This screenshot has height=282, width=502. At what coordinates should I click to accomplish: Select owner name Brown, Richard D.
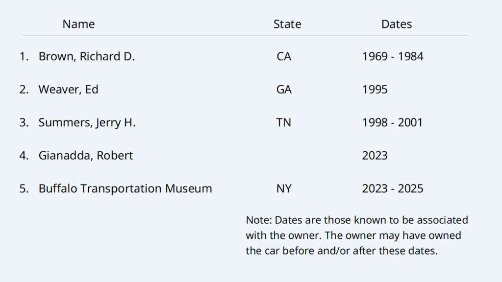[87, 57]
